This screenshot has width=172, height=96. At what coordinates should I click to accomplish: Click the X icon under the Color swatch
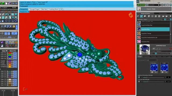point(166,72)
